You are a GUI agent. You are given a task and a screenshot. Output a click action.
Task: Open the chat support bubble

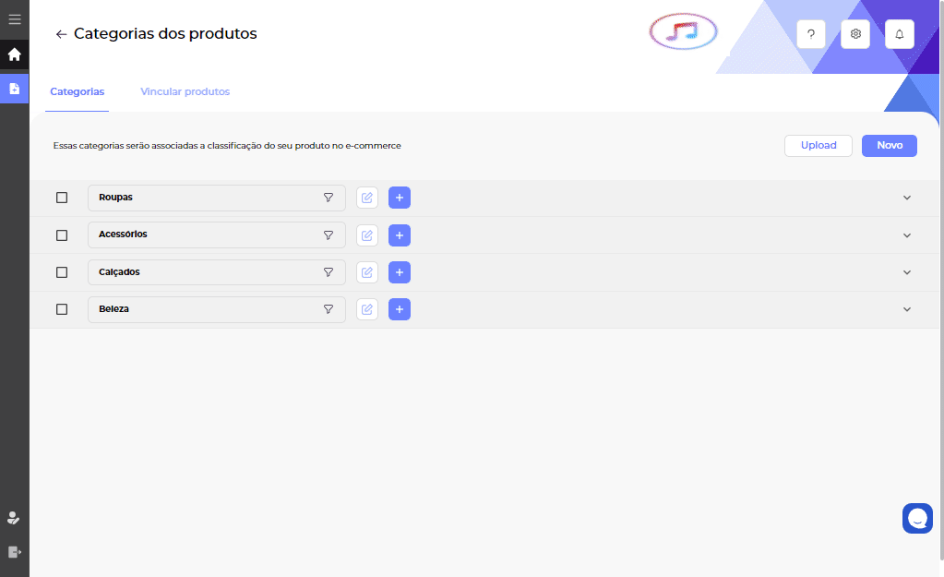[x=917, y=518]
